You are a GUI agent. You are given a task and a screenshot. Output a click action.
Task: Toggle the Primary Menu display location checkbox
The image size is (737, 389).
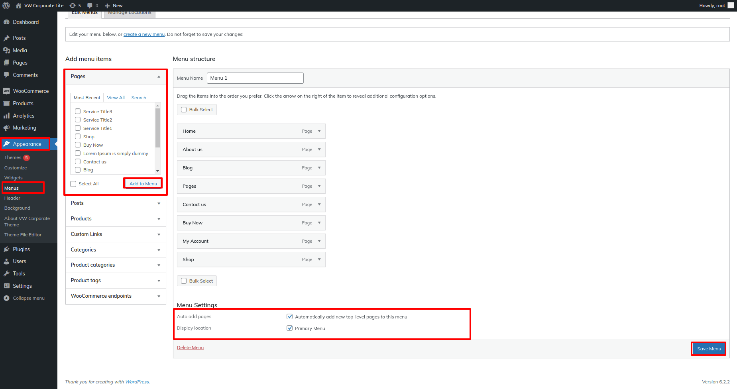290,328
